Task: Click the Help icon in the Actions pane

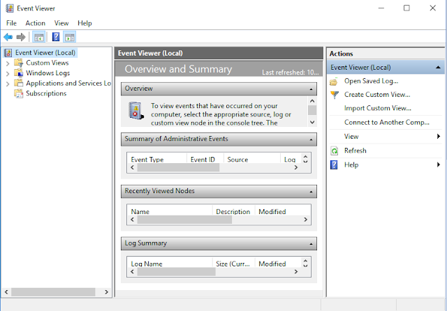Action: (334, 165)
